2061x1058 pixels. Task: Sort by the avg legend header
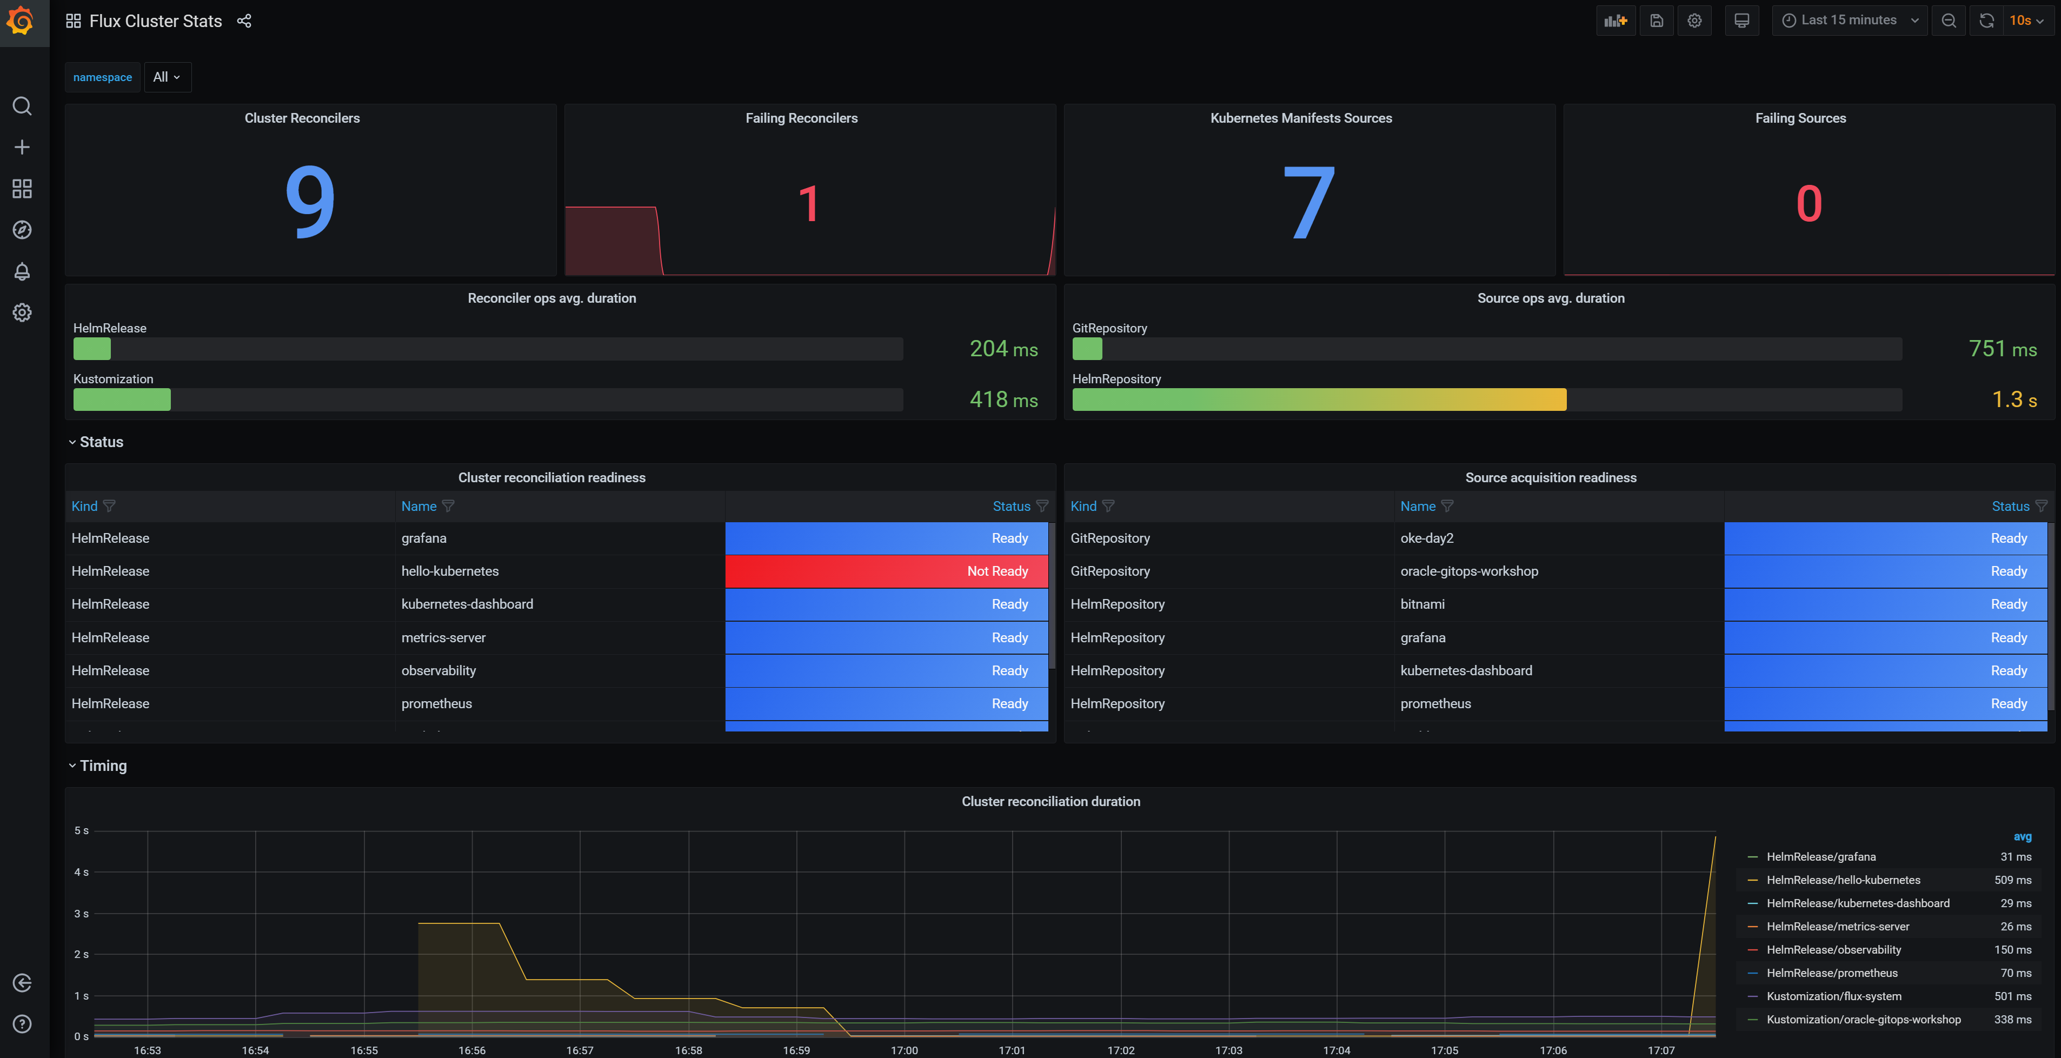pyautogui.click(x=2022, y=836)
